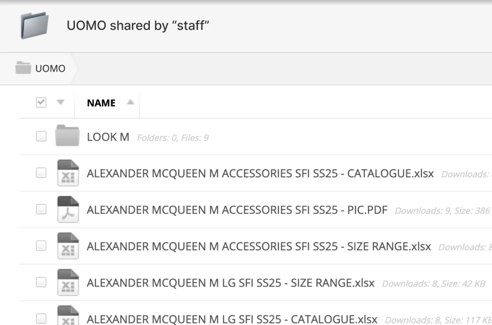Open the LOOK M folder name
Image resolution: width=492 pixels, height=325 pixels.
point(108,137)
